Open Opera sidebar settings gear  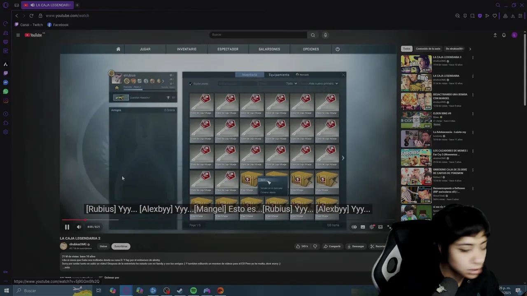pos(5,132)
